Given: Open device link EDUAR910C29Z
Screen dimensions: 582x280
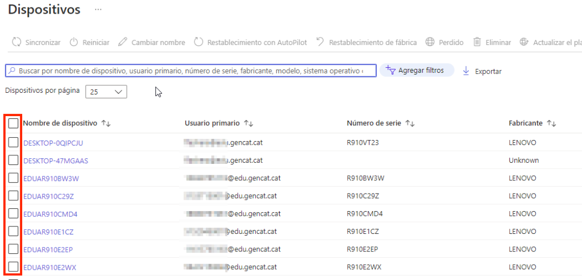Looking at the screenshot, I should pos(49,196).
